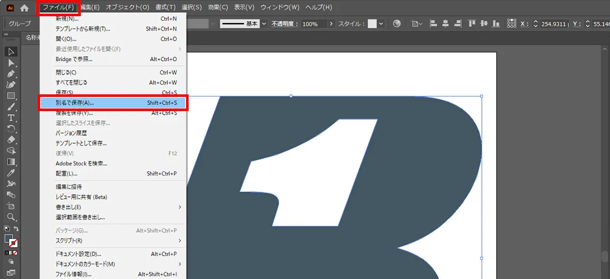Click the Zoom magnifier tool

11,217
